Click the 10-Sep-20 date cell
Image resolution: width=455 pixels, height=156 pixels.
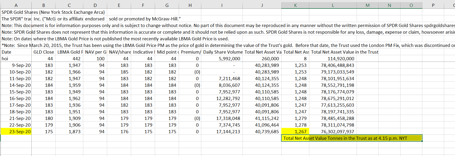tap(16, 72)
